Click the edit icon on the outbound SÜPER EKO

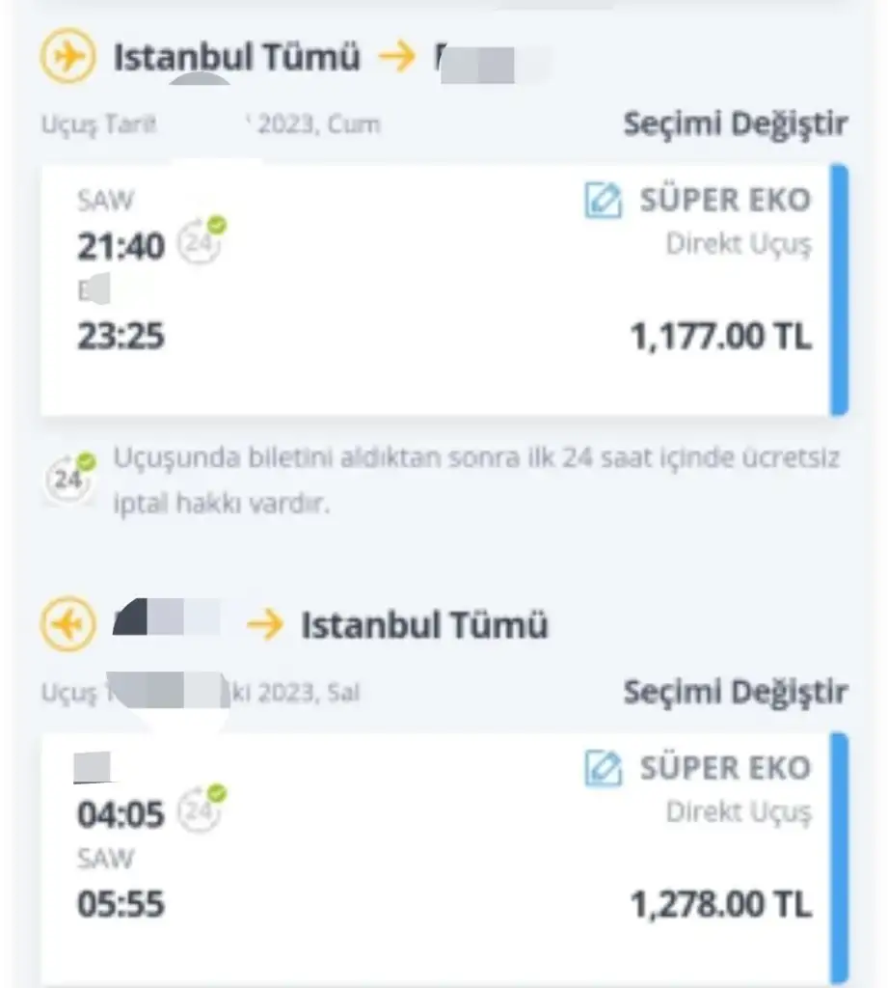point(604,201)
